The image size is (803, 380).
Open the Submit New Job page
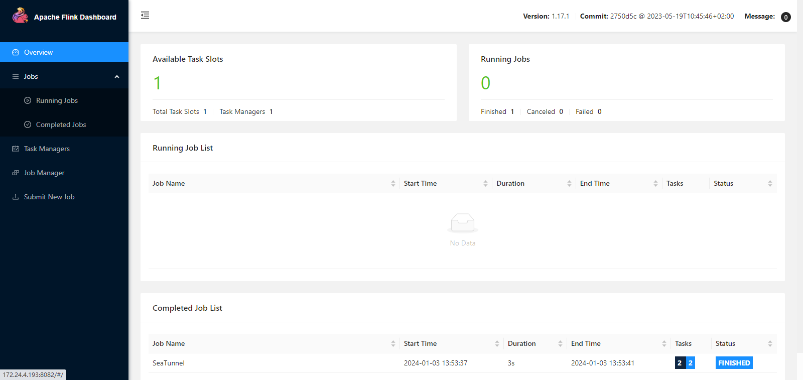[x=49, y=197]
